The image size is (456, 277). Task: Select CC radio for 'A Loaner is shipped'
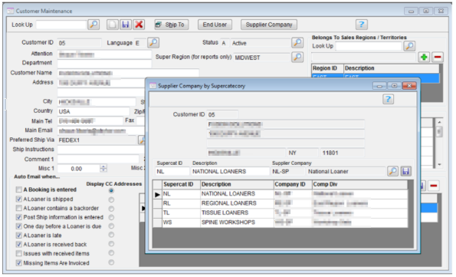click(111, 200)
